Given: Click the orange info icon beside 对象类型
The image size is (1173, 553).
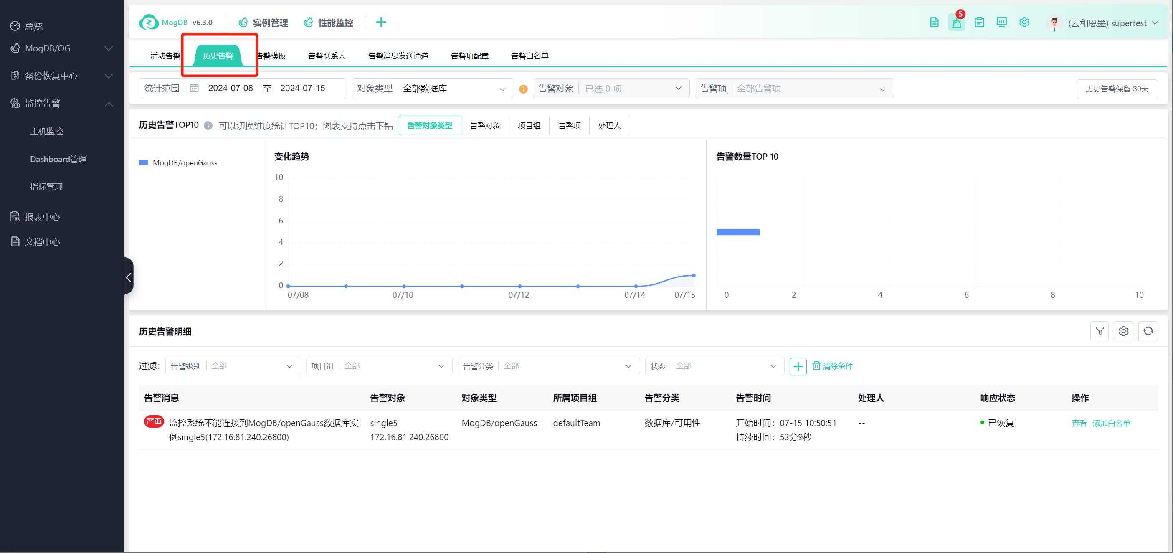Looking at the screenshot, I should pos(523,89).
